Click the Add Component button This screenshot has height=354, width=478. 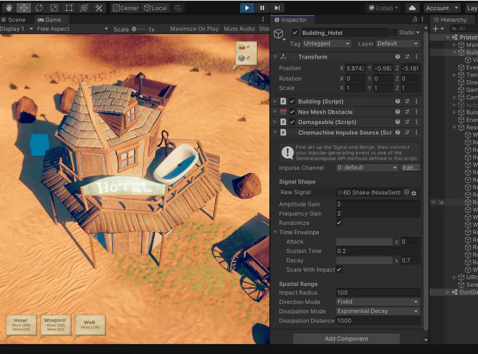pos(346,339)
